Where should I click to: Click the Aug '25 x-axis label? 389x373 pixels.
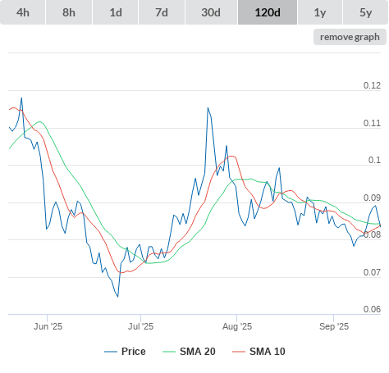pyautogui.click(x=237, y=326)
